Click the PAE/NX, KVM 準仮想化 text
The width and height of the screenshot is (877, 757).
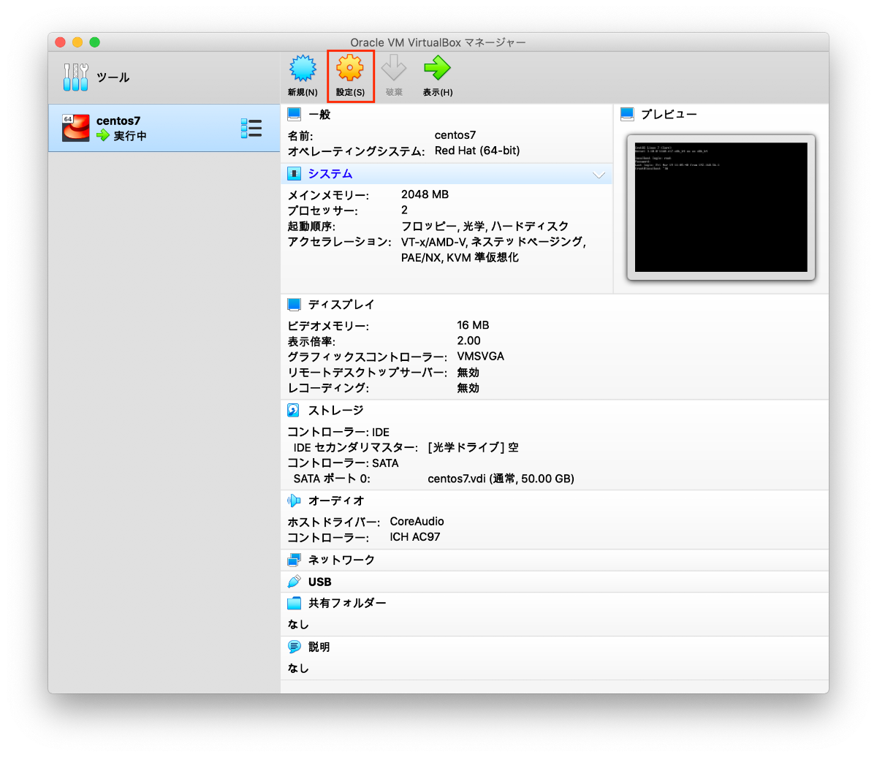(x=460, y=258)
